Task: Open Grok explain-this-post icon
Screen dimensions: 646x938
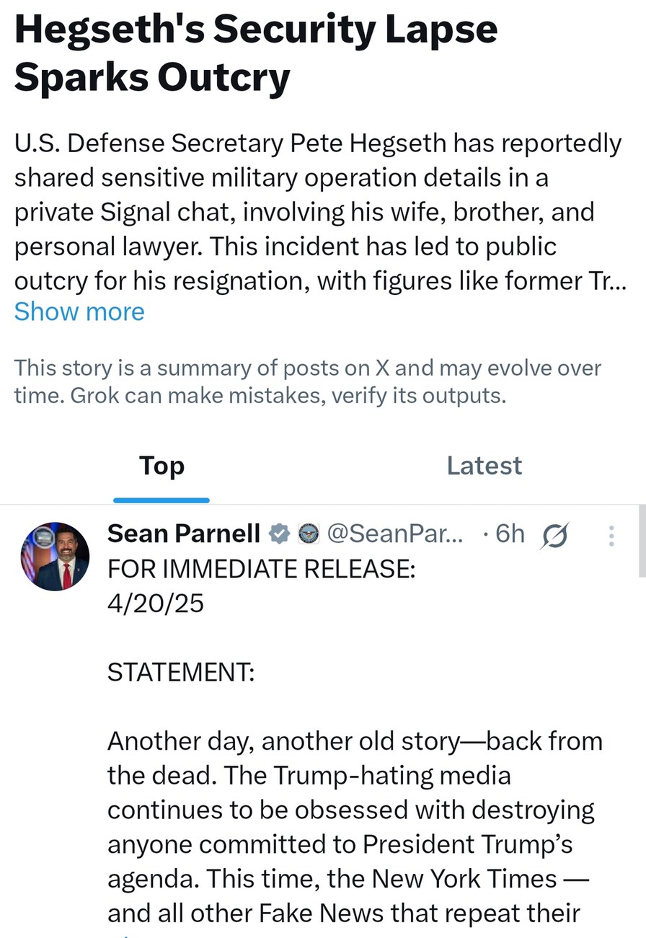Action: [554, 536]
